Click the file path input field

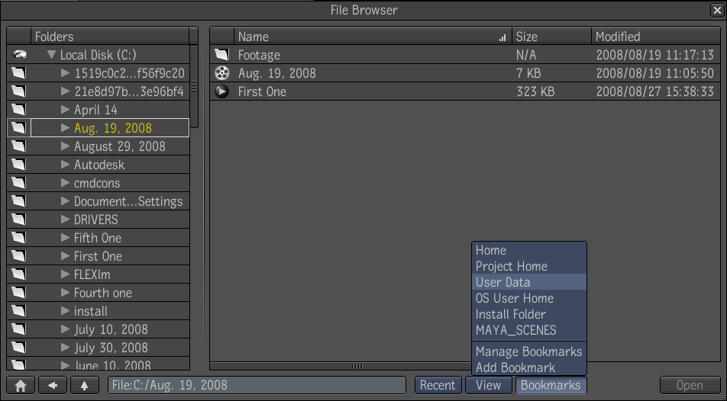(257, 385)
